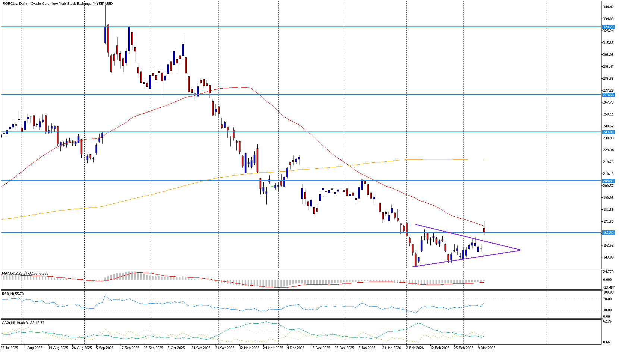Click the 344.42 top price scale value
Image resolution: width=619 pixels, height=352 pixels.
click(x=608, y=7)
